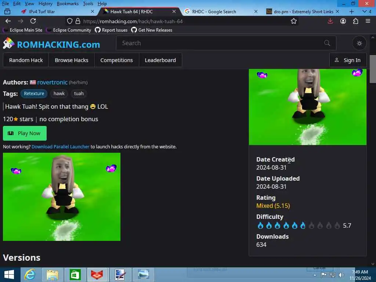376x282 pixels.
Task: Click into the site Search field
Action: tap(226, 43)
